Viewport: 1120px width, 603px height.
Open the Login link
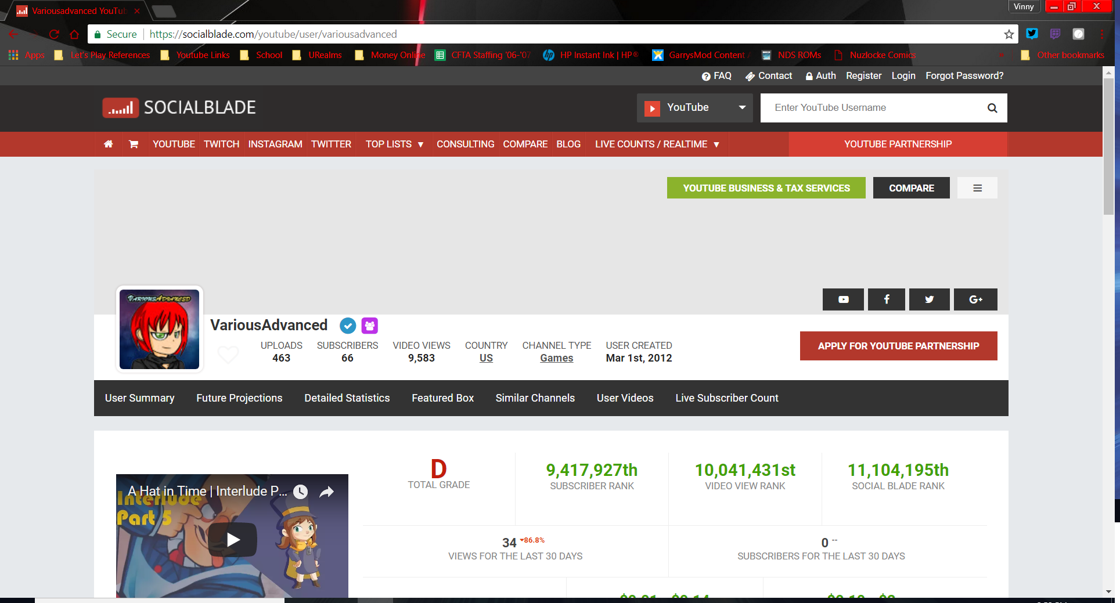[903, 76]
